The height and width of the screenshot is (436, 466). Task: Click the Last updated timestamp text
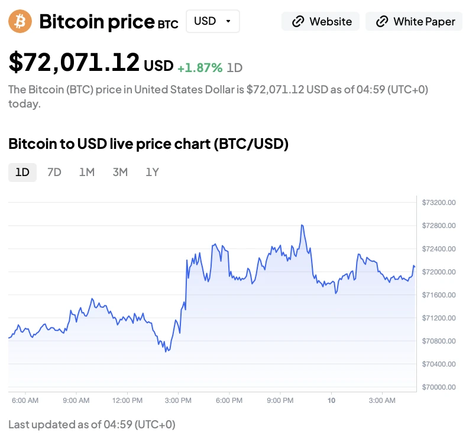[x=92, y=424]
